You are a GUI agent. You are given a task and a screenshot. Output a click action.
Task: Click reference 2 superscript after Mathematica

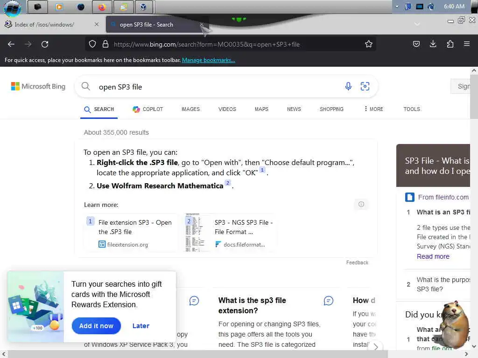pyautogui.click(x=228, y=183)
